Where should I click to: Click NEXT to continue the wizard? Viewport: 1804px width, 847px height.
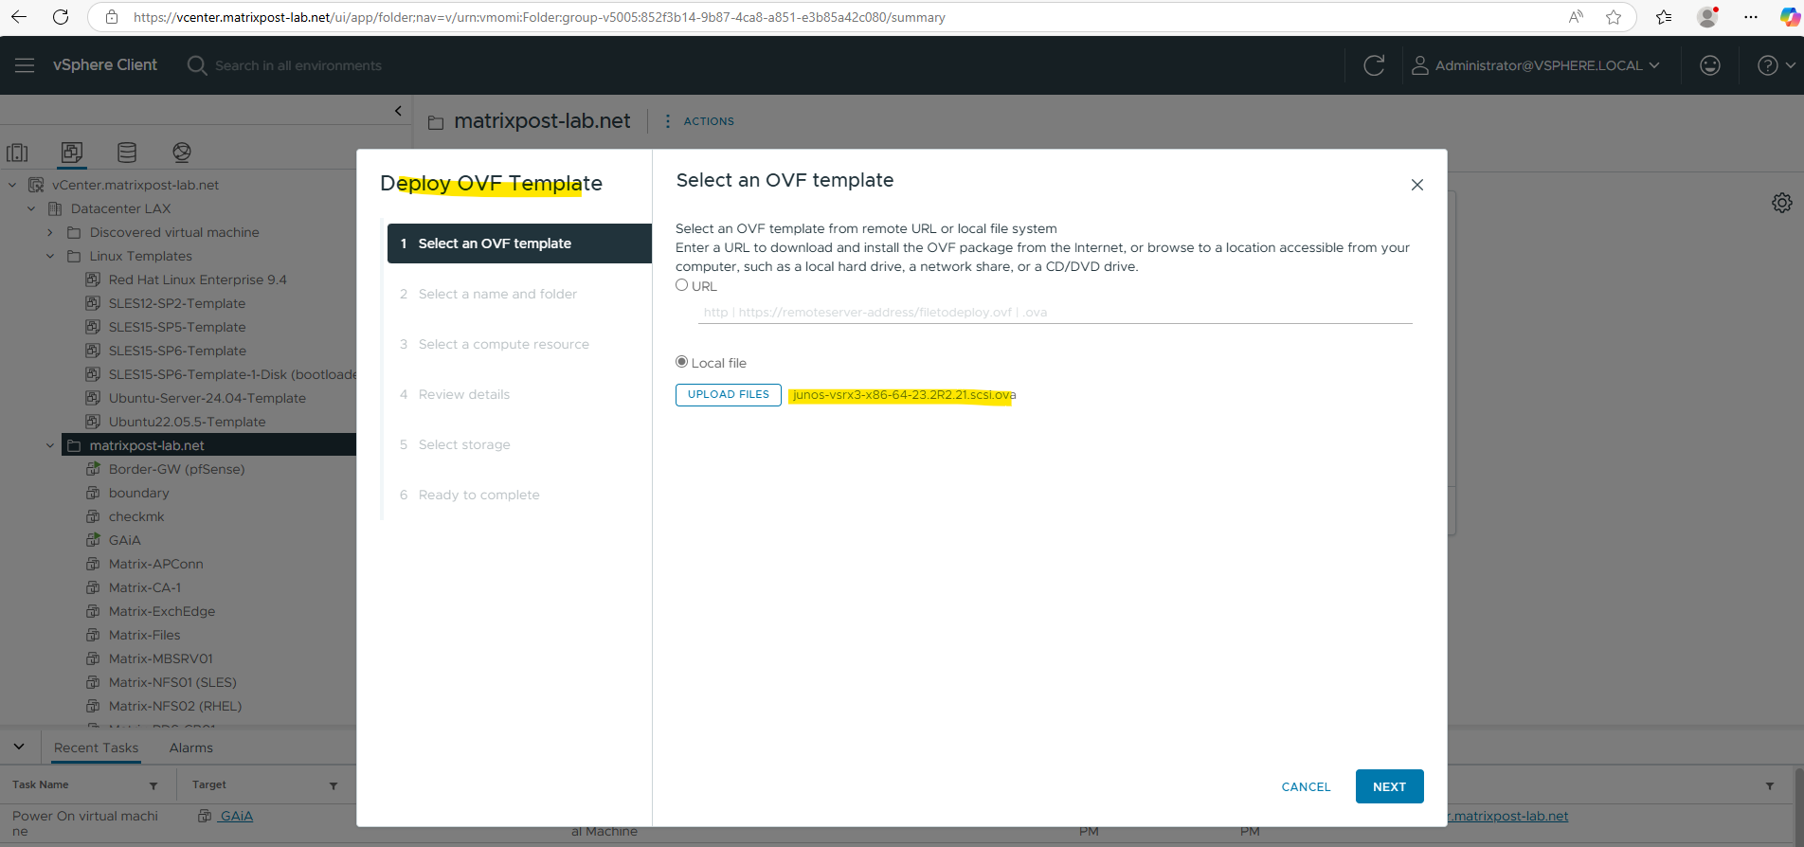pos(1389,786)
